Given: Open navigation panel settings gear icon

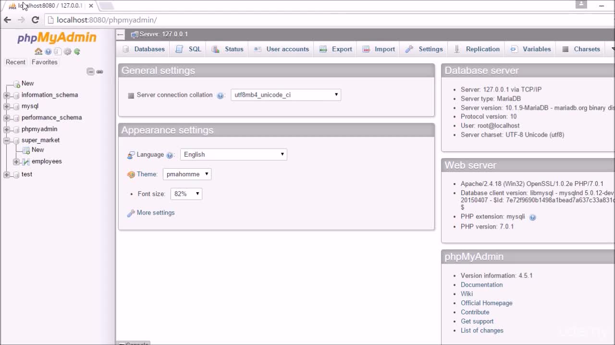Looking at the screenshot, I should (67, 52).
